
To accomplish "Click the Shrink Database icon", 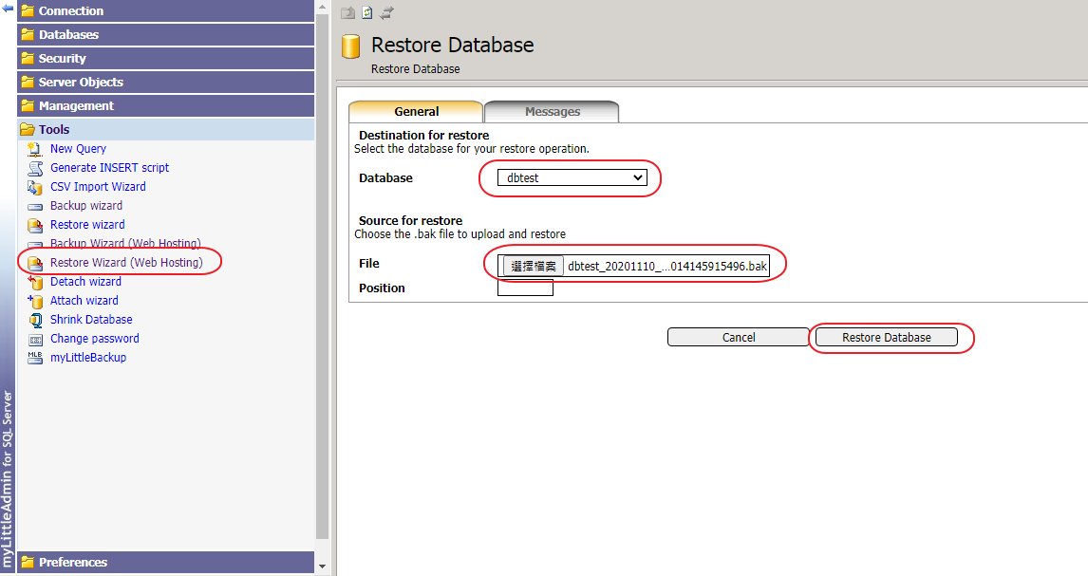I will tap(35, 320).
